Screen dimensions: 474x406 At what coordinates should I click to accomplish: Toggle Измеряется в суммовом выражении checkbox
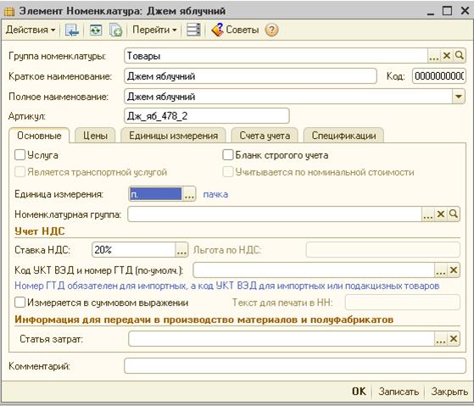pyautogui.click(x=20, y=303)
